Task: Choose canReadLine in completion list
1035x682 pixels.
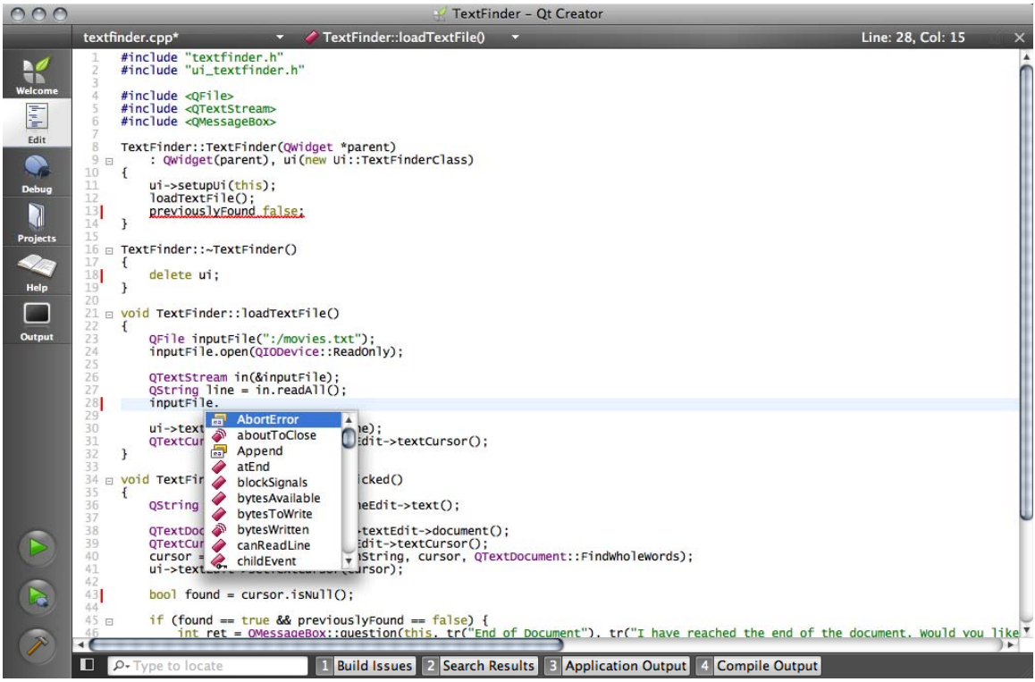Action: click(x=273, y=545)
